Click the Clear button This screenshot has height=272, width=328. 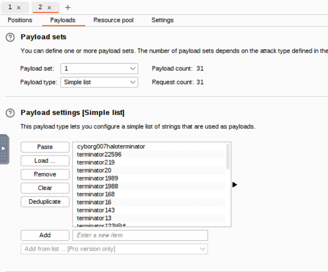pyautogui.click(x=45, y=188)
